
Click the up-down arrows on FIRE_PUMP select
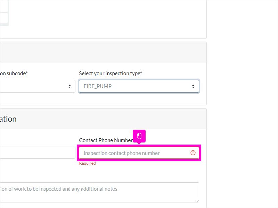tap(193, 86)
